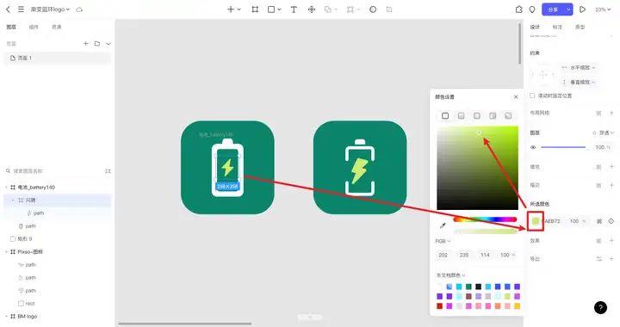Viewport: 620px width, 327px height.
Task: Select the Text tool
Action: pos(294,9)
